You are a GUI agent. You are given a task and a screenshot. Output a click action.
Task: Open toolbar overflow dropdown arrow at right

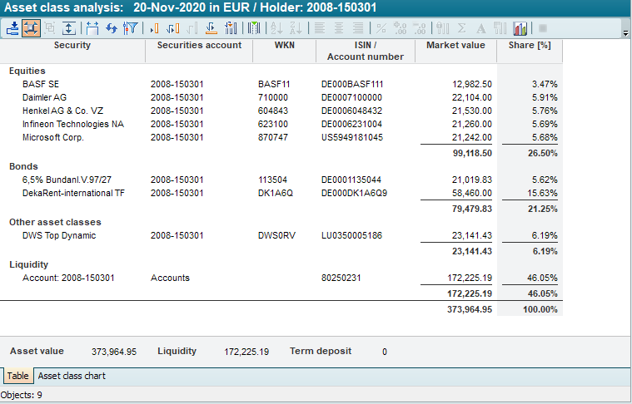coord(625,33)
